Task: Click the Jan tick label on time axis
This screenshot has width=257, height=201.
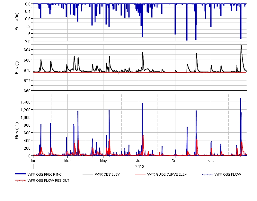Action: pos(33,161)
